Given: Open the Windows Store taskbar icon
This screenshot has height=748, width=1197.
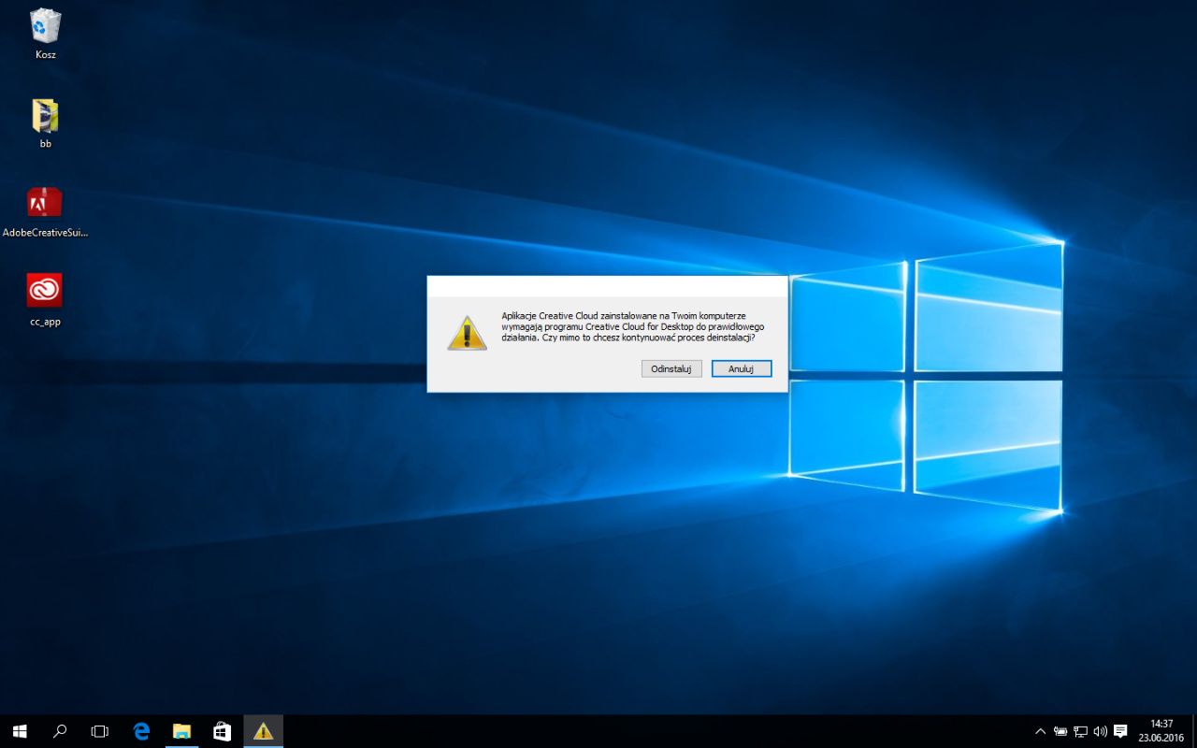Looking at the screenshot, I should point(222,731).
